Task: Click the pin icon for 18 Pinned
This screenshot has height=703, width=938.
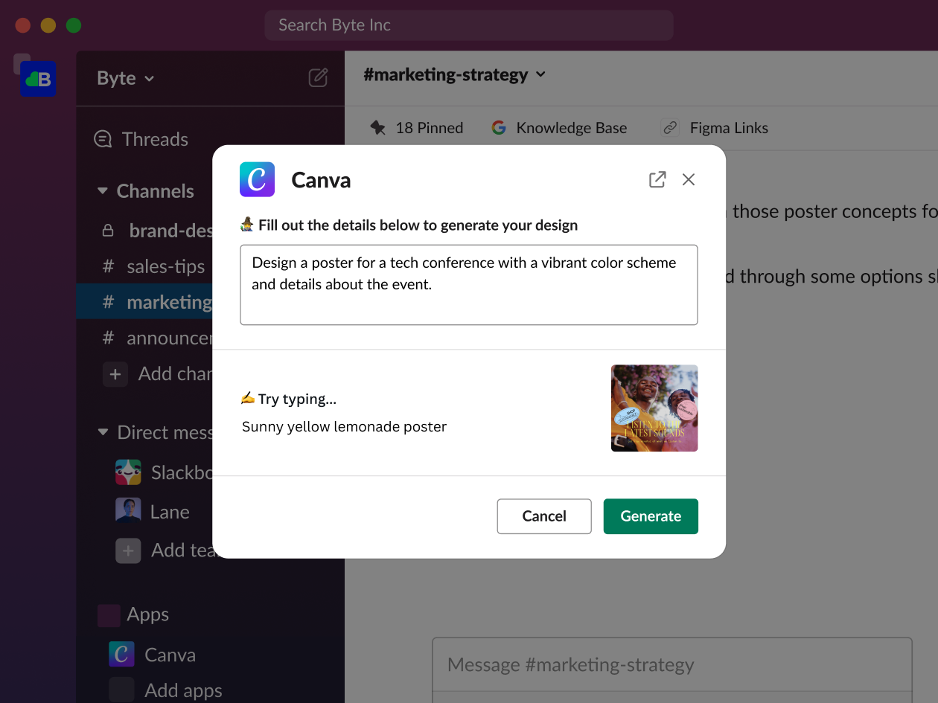Action: (378, 128)
